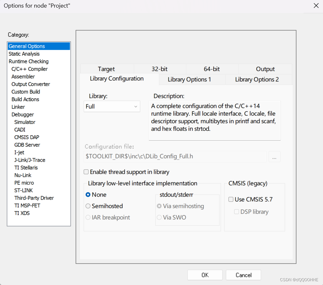Browse for a configuration file
The height and width of the screenshot is (285, 323).
click(275, 156)
